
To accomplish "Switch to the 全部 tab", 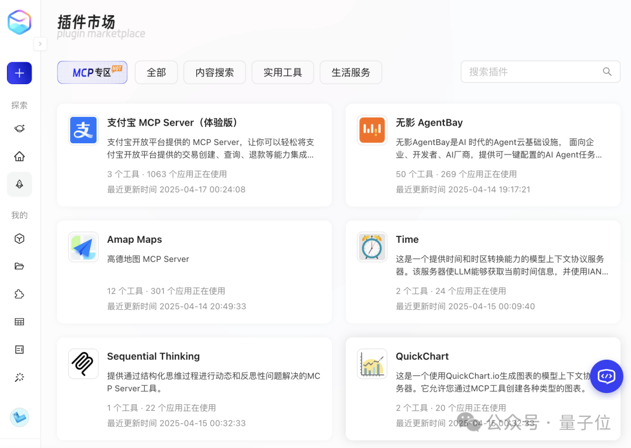I will pos(156,73).
